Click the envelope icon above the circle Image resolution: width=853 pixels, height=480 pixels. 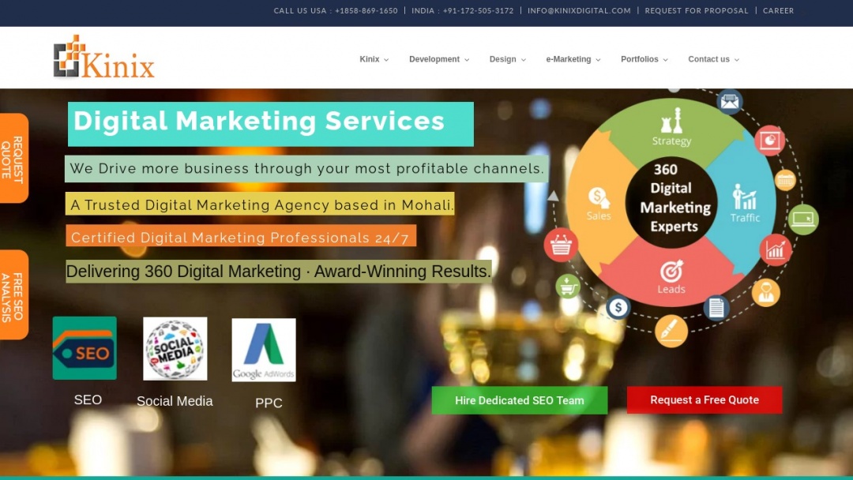[x=730, y=101]
